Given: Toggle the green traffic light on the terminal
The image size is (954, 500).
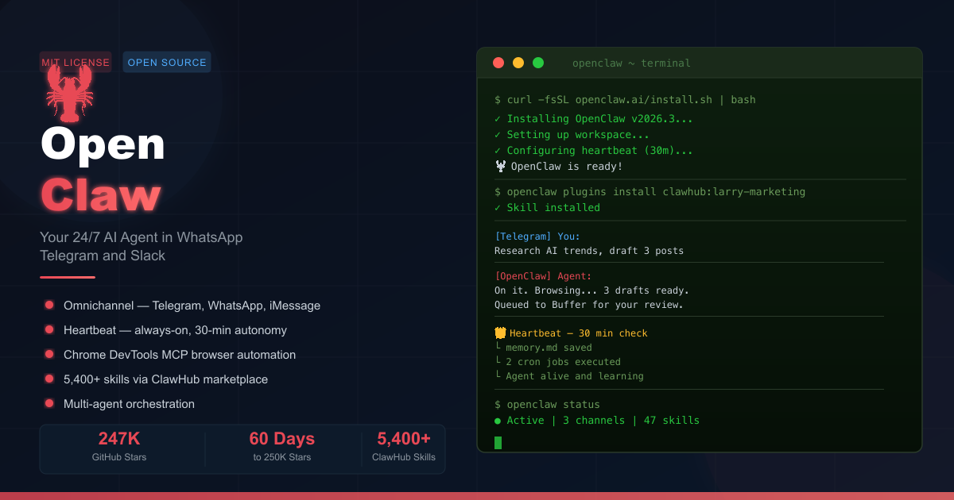Looking at the screenshot, I should click(x=538, y=62).
